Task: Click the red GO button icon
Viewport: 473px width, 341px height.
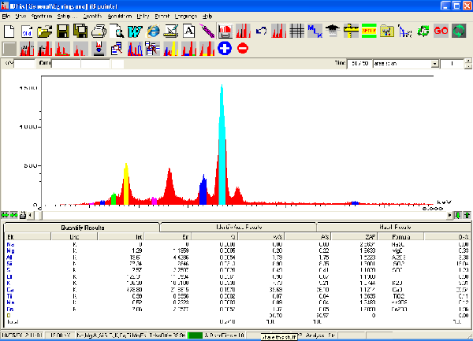Action: (441, 31)
